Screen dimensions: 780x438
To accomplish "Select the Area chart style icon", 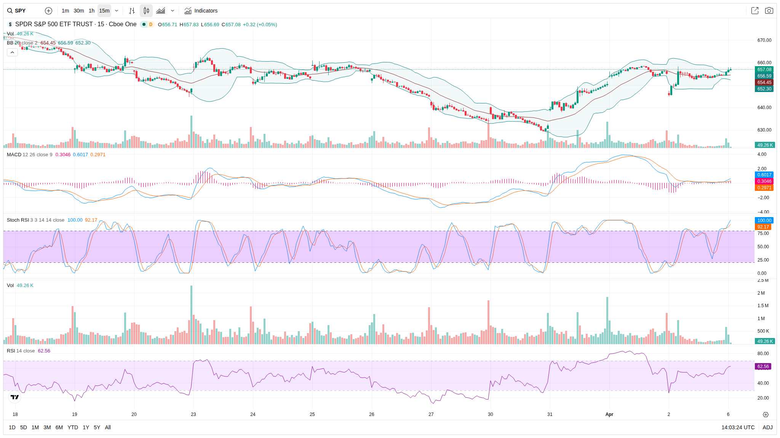I will coord(161,11).
